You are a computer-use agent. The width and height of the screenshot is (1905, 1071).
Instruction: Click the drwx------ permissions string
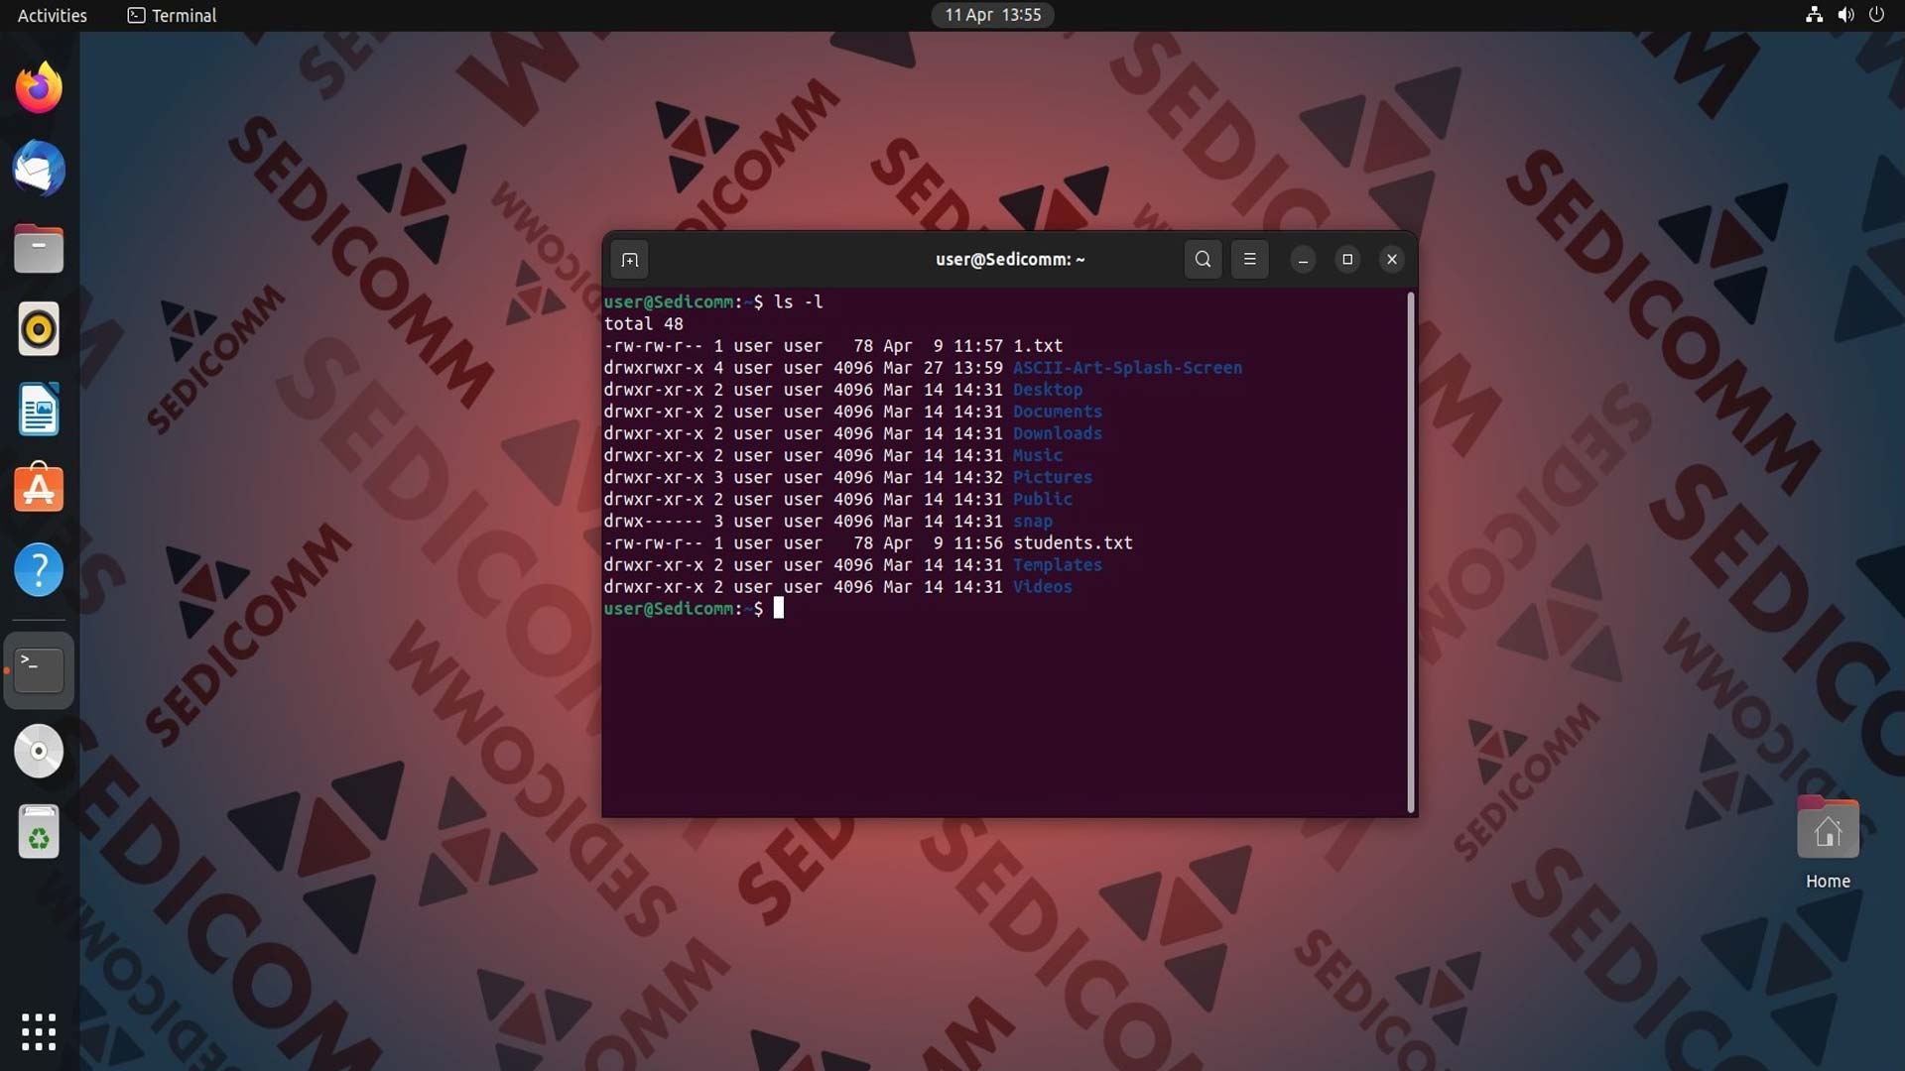pyautogui.click(x=653, y=521)
